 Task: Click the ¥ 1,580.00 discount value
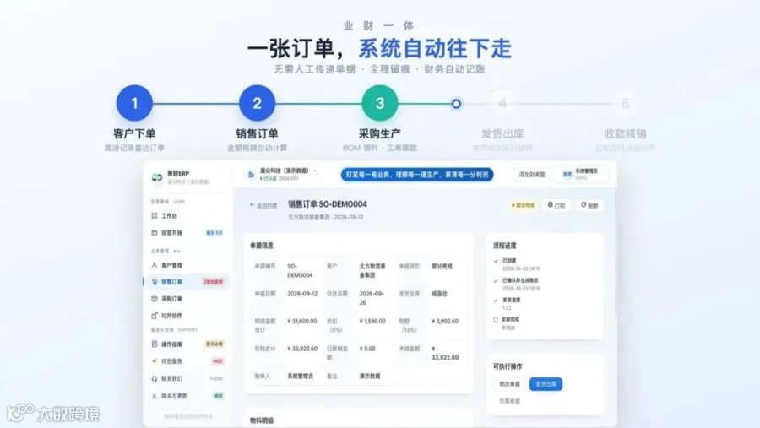click(372, 322)
